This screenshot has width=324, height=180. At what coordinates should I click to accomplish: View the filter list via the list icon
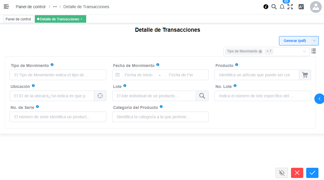tap(313, 51)
